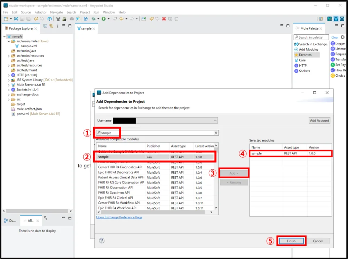Click the yellow Back arrow toolbar icon
This screenshot has width=348, height=259.
pyautogui.click(x=121, y=19)
